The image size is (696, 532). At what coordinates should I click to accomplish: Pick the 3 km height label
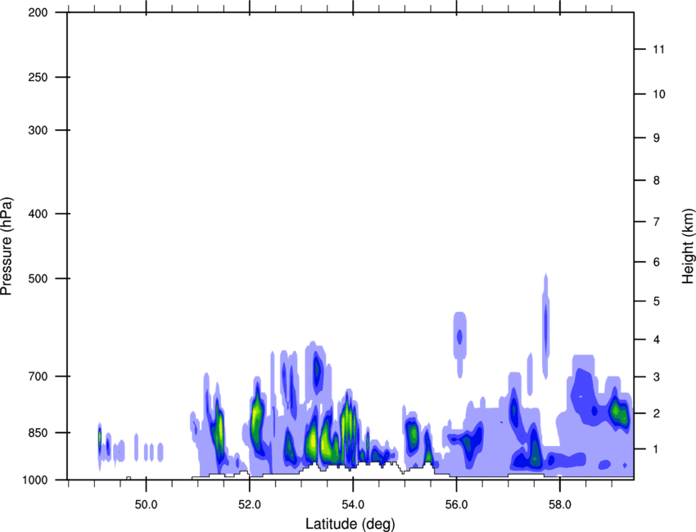(657, 377)
